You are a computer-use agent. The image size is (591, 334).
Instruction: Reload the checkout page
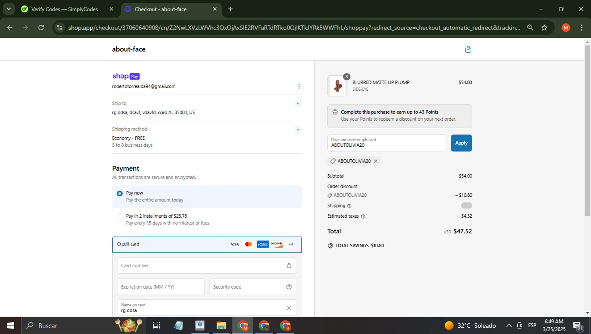click(x=41, y=28)
